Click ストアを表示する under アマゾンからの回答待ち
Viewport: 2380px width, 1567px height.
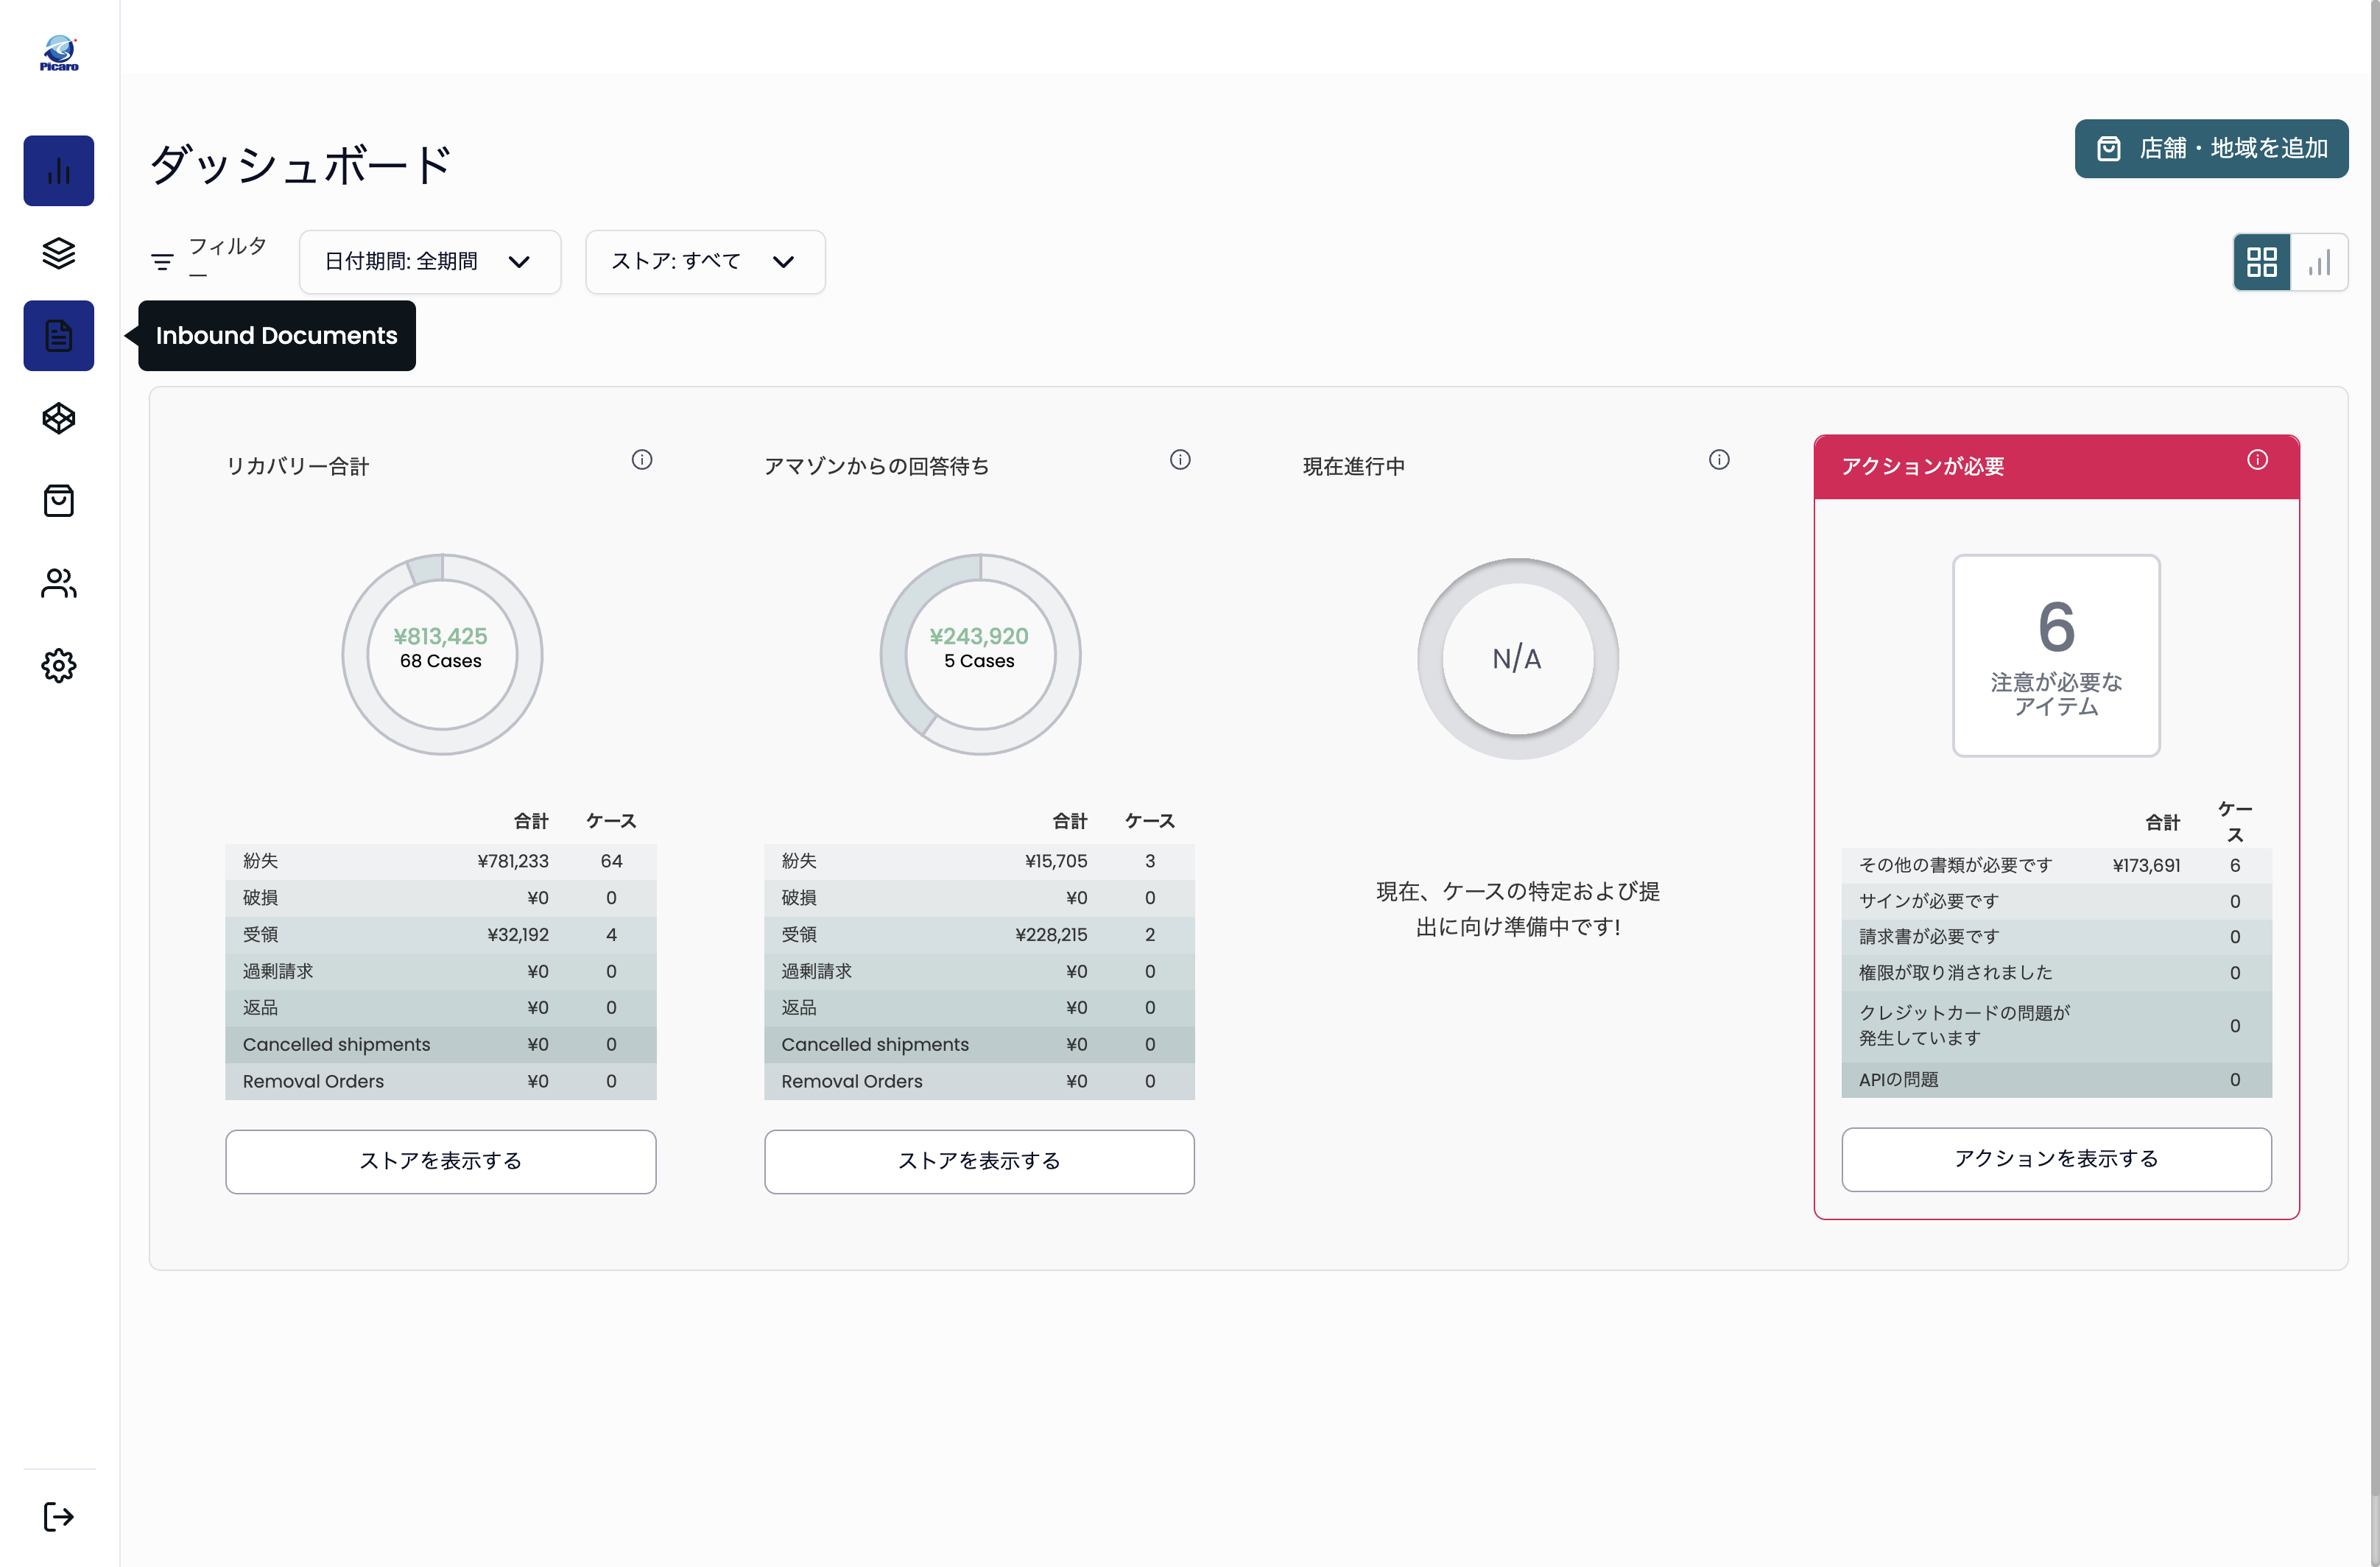pos(979,1161)
